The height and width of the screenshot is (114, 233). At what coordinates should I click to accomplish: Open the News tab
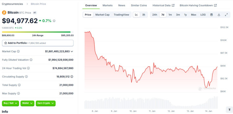(x=122, y=5)
